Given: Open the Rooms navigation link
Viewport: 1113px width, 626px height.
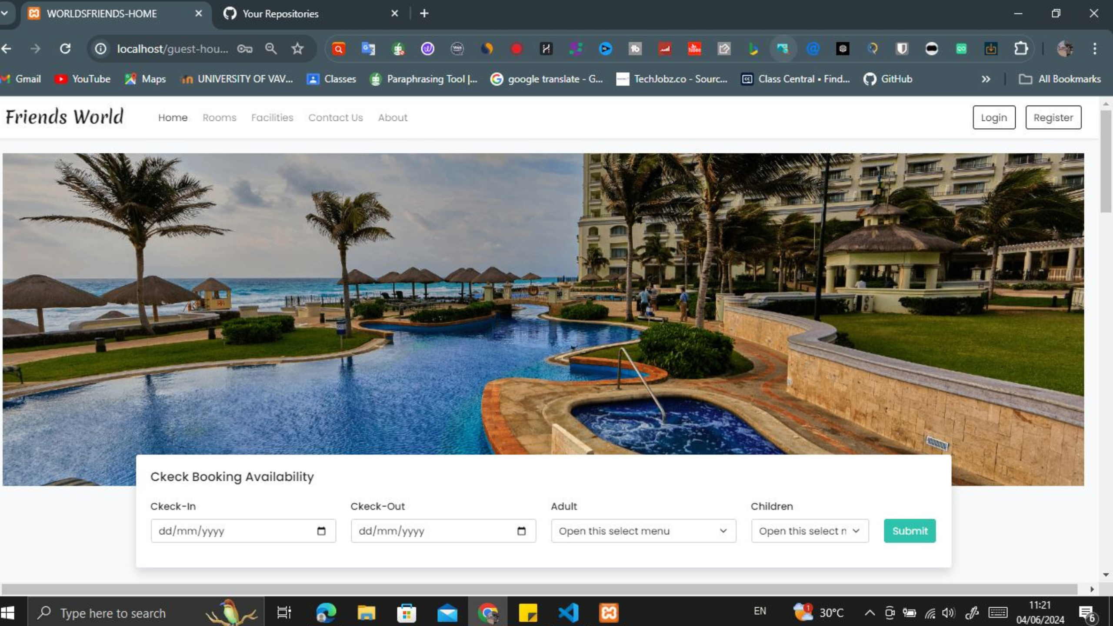Looking at the screenshot, I should click(219, 117).
